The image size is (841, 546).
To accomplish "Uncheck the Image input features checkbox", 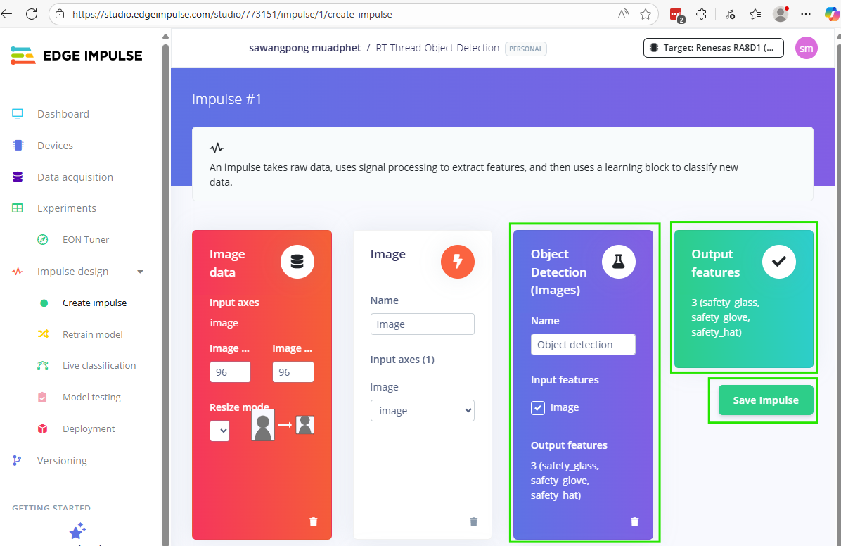I will pos(538,407).
